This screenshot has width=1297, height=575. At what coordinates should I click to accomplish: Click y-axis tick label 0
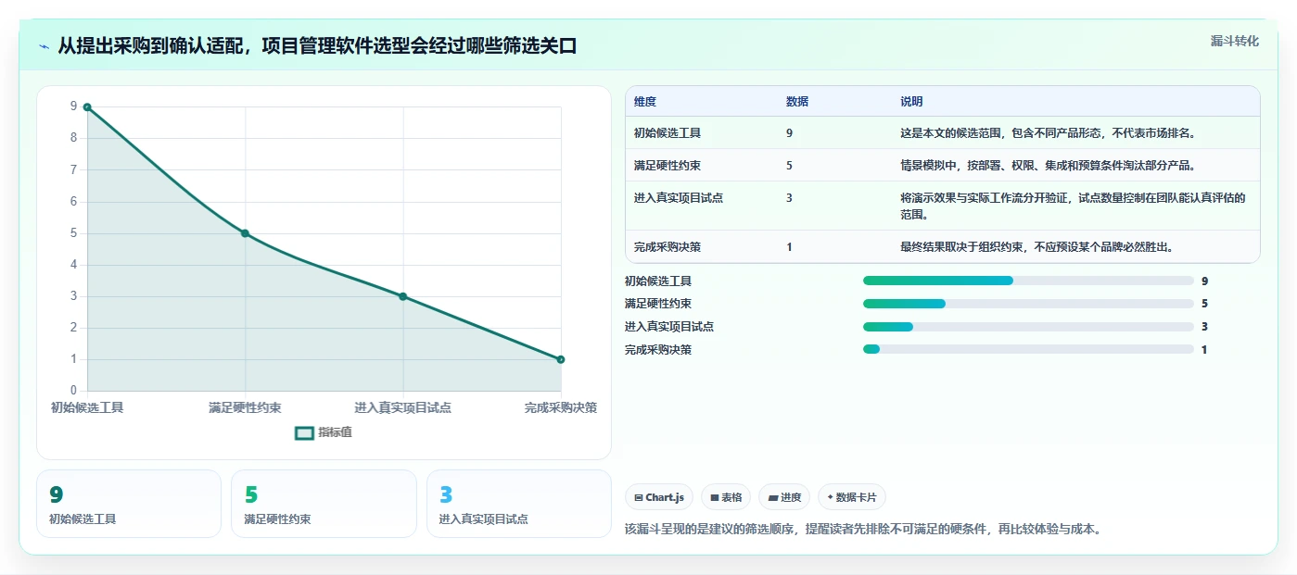(x=73, y=391)
